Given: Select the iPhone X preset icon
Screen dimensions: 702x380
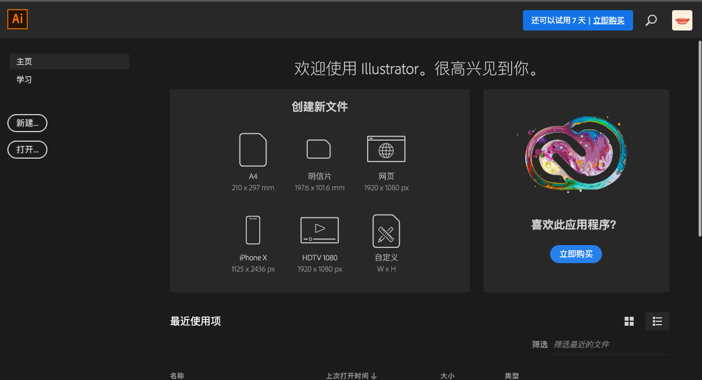Looking at the screenshot, I should (253, 230).
